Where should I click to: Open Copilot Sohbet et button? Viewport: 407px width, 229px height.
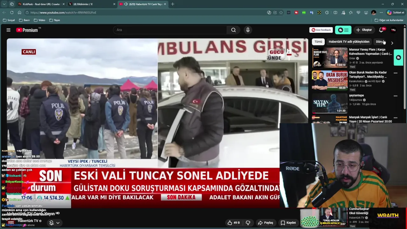[396, 12]
